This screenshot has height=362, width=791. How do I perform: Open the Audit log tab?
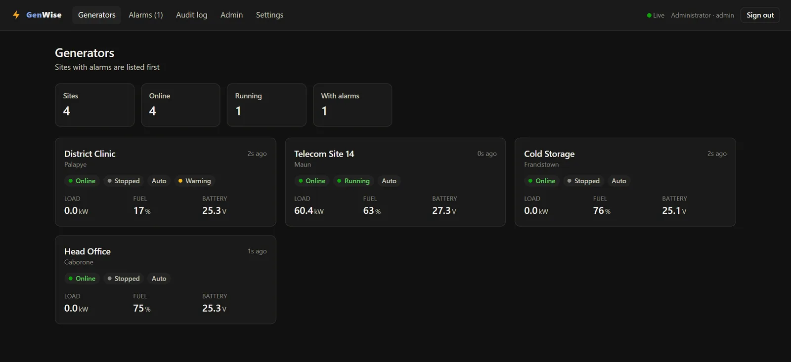192,15
